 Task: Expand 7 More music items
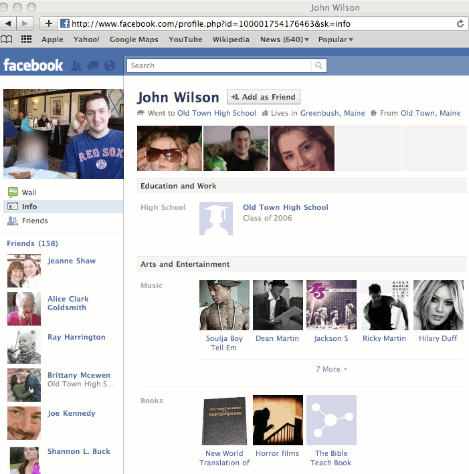point(331,369)
